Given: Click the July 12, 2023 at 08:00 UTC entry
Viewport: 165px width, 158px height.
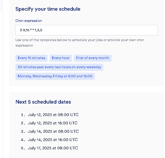Looking at the screenshot, I should click(x=53, y=115).
